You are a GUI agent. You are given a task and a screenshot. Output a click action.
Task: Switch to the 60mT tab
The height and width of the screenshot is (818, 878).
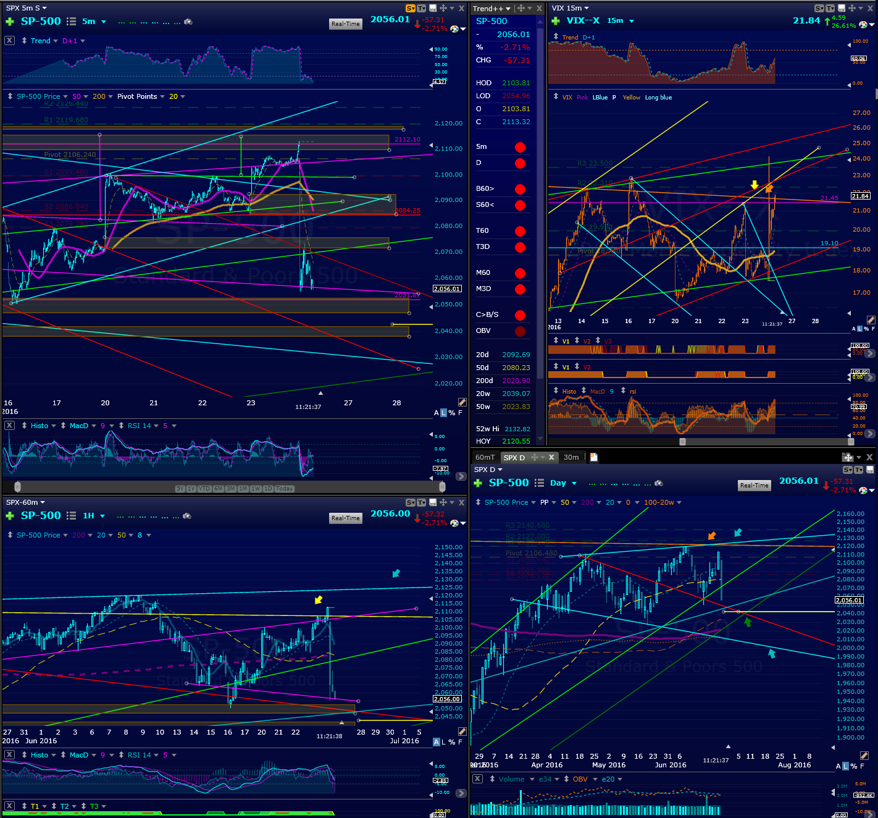[x=485, y=457]
